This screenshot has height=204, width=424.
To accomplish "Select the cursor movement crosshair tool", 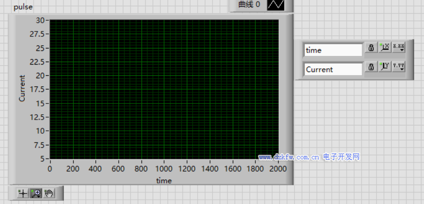I will [x=22, y=193].
